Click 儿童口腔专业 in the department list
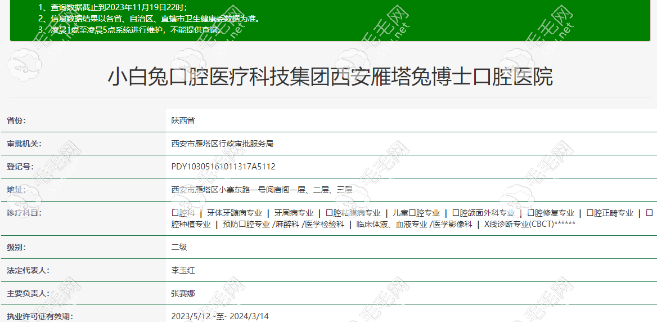The width and height of the screenshot is (657, 322). coord(416,213)
